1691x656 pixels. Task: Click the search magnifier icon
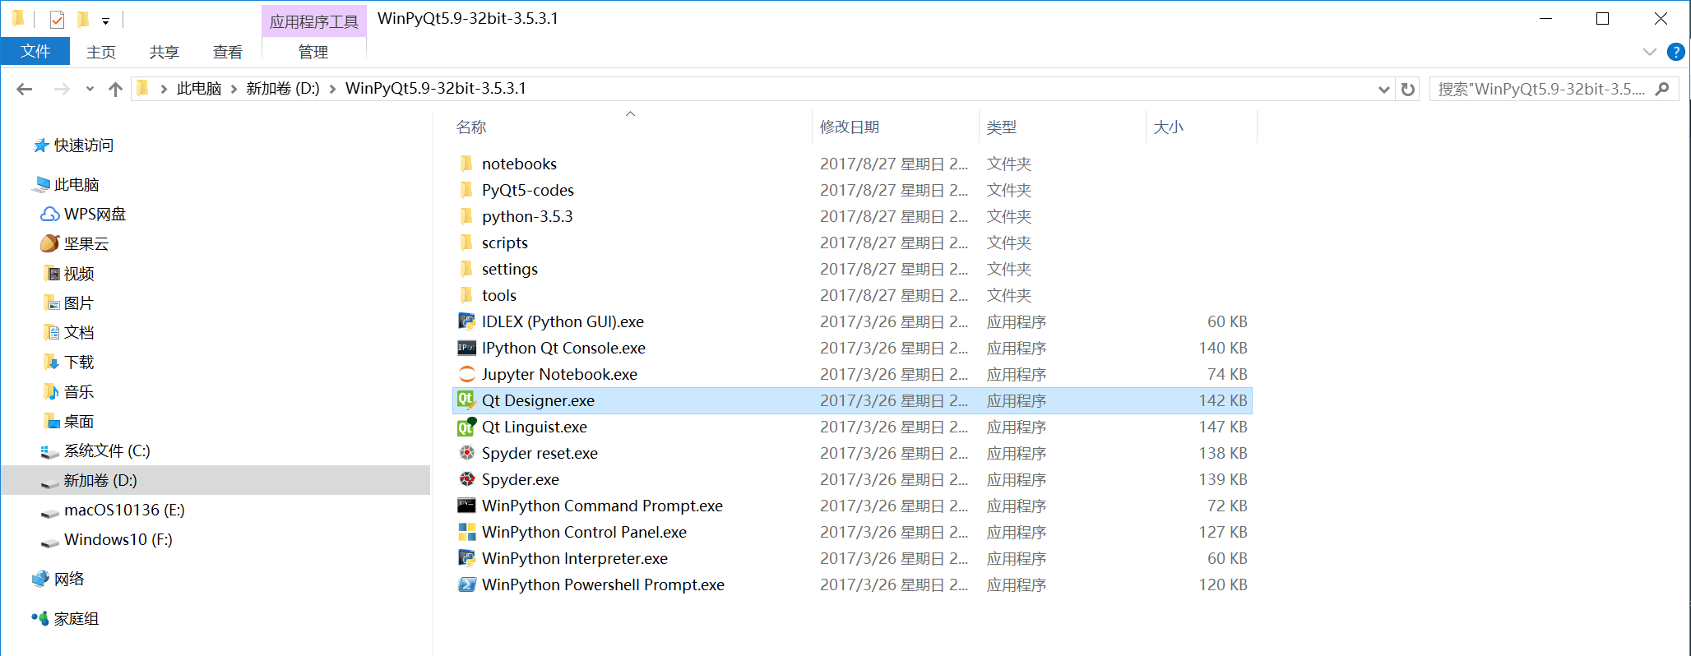click(x=1662, y=89)
